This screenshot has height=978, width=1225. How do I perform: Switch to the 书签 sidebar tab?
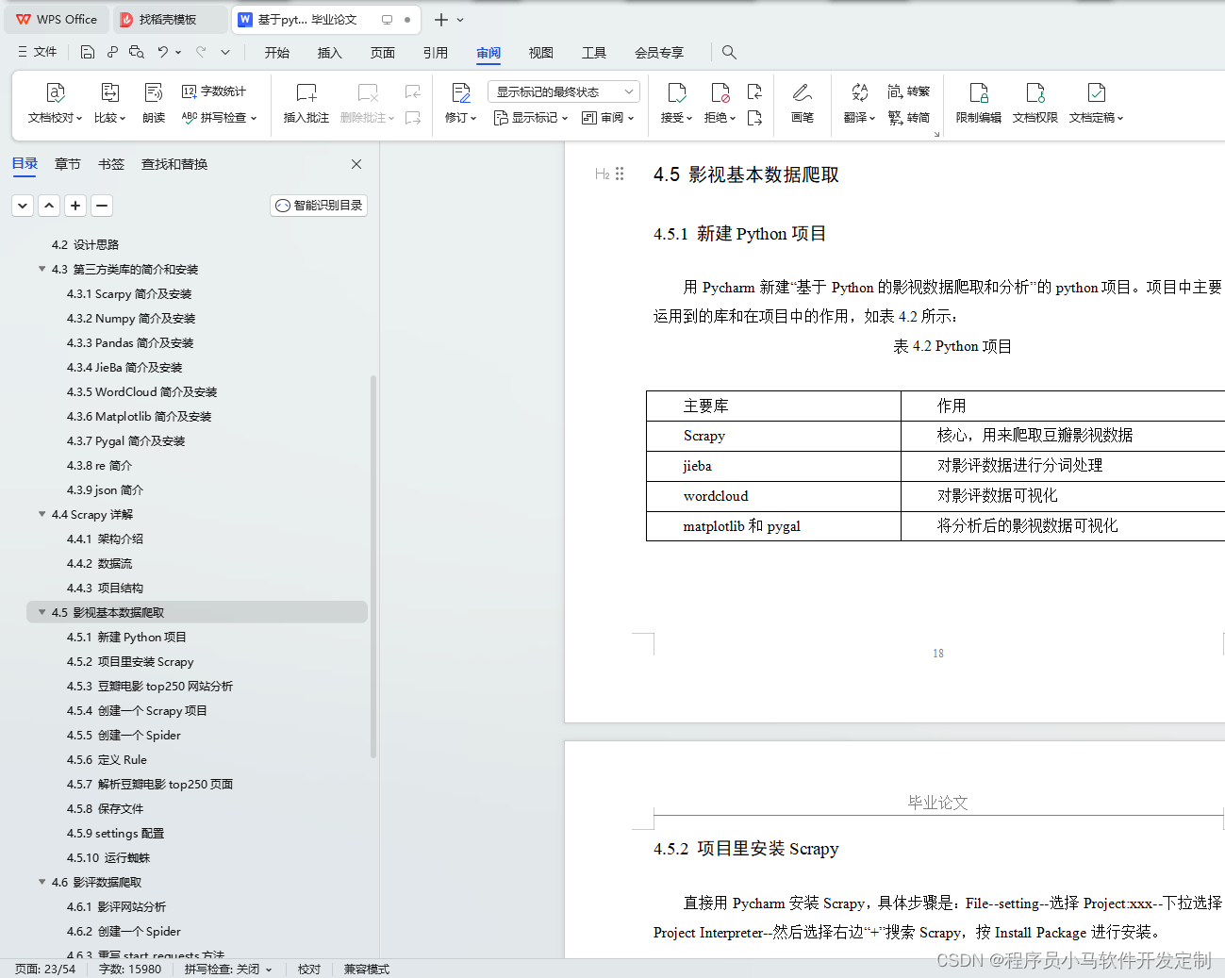click(110, 163)
